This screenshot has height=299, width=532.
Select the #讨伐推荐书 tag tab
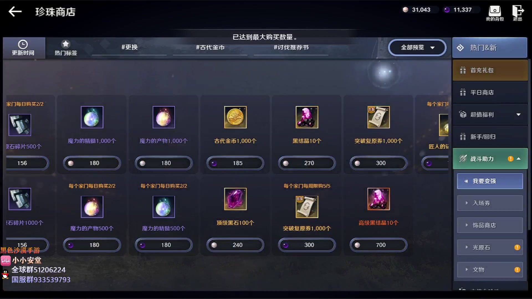click(291, 48)
